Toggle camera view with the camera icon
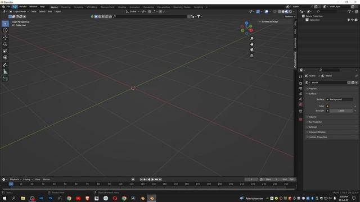Viewport: 360px width, 202px height. pyautogui.click(x=251, y=50)
